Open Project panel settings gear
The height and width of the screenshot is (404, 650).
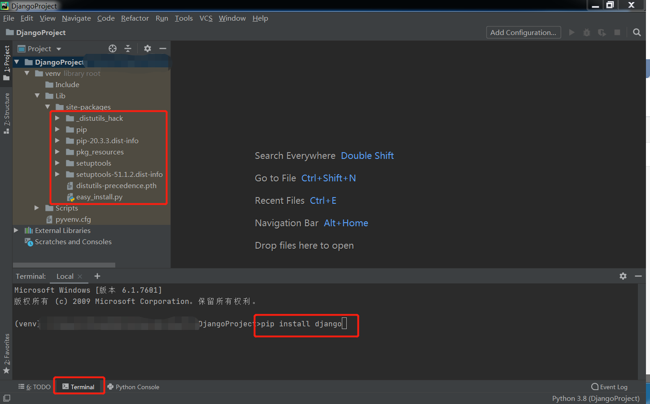coord(148,48)
